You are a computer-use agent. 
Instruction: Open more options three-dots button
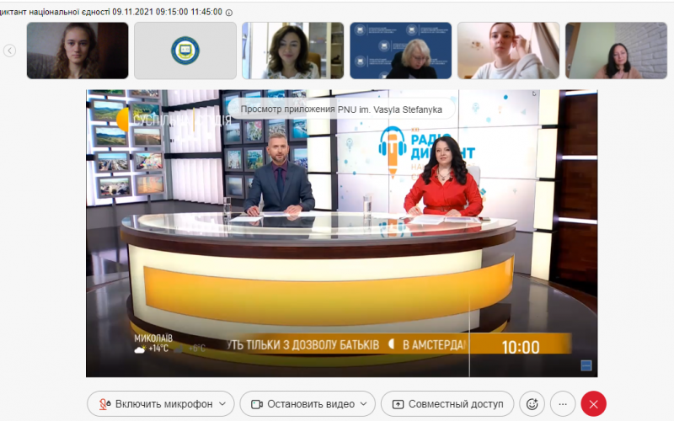tap(563, 404)
